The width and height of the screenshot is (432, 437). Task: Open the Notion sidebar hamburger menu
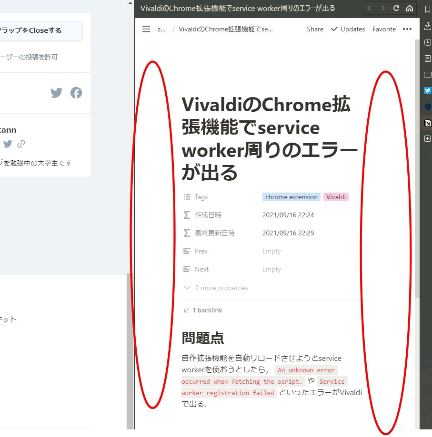point(146,29)
